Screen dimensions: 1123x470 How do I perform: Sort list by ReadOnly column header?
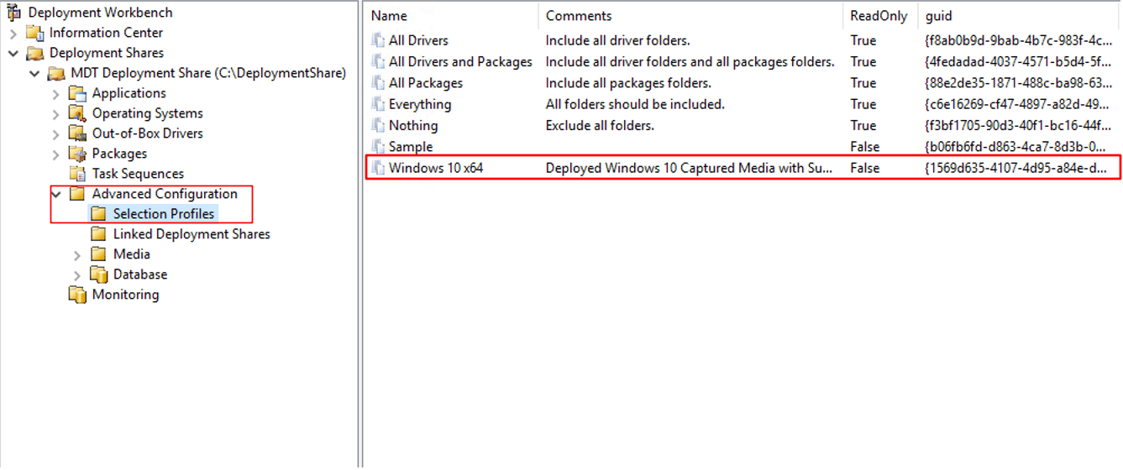(880, 16)
